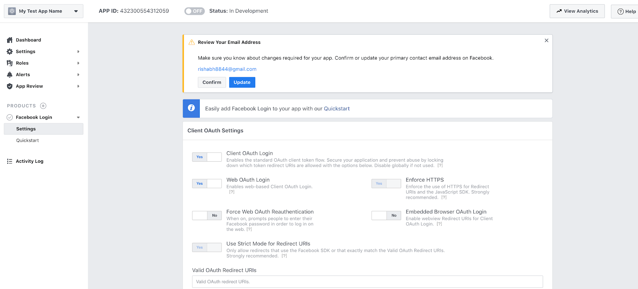This screenshot has height=289, width=638.
Task: Click the Help button
Action: [625, 12]
